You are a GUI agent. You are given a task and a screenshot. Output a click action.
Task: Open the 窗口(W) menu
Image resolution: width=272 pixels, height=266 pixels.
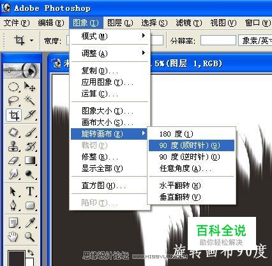[258, 23]
